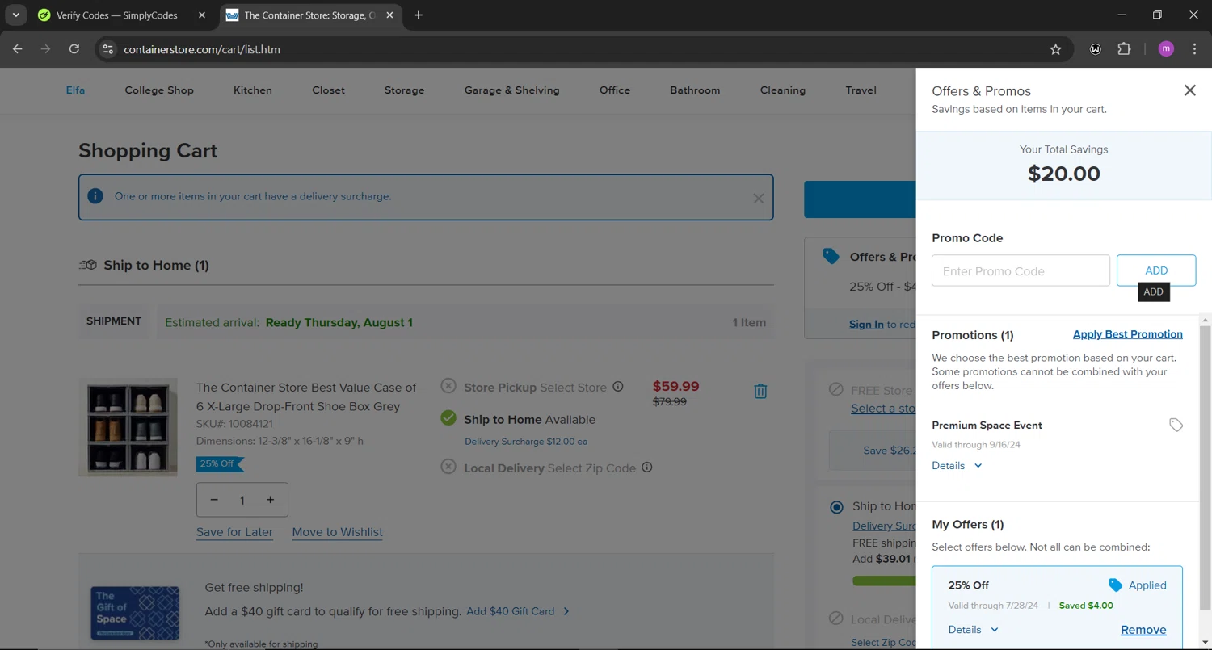Close the Verify Codes SimplyCodes tab
1212x650 pixels.
click(x=202, y=15)
